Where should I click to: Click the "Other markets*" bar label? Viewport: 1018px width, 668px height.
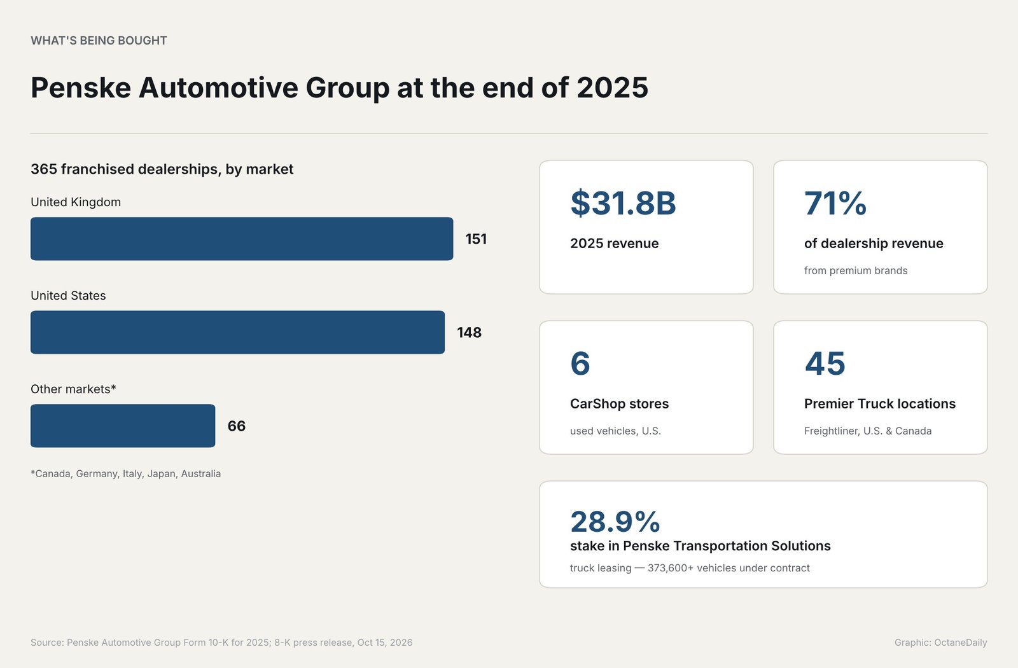pos(73,389)
